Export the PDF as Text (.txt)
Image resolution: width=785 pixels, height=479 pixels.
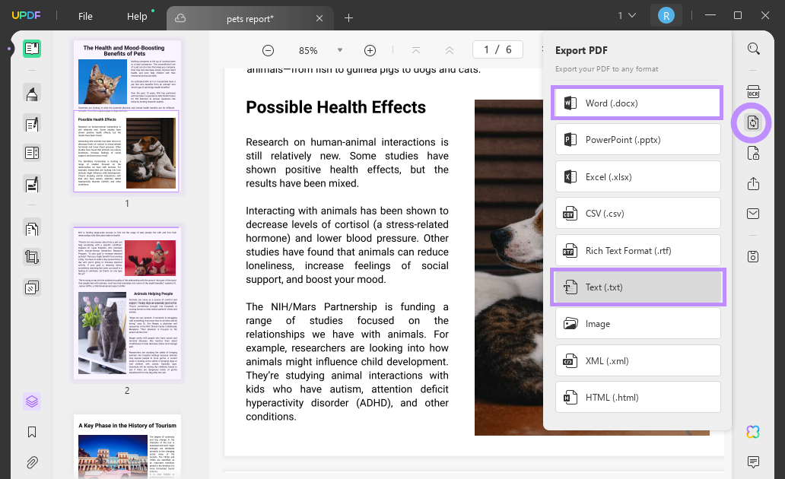coord(637,287)
